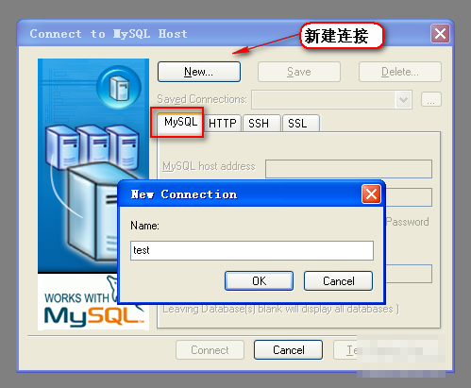Cancel the New Connection dialog
This screenshot has height=388, width=471.
tap(338, 280)
